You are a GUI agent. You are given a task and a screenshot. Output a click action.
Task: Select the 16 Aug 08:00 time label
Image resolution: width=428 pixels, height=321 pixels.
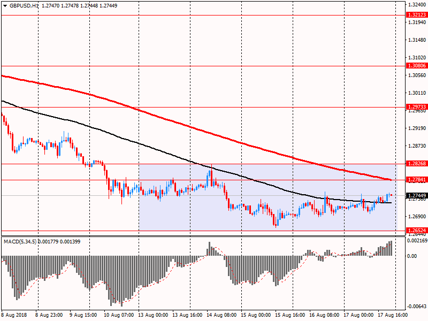coord(324,315)
